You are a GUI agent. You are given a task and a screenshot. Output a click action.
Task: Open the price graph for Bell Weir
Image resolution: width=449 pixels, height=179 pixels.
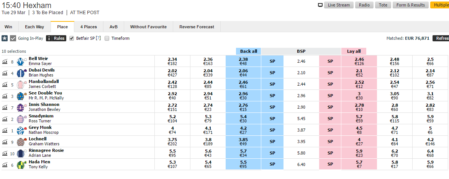[x=5, y=62]
